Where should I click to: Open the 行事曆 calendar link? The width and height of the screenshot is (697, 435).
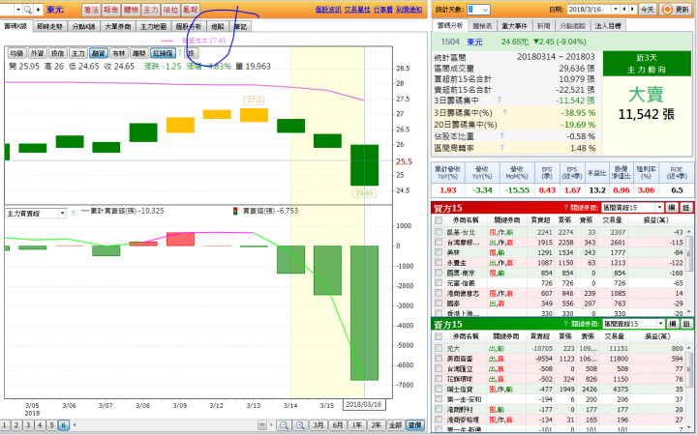[382, 10]
